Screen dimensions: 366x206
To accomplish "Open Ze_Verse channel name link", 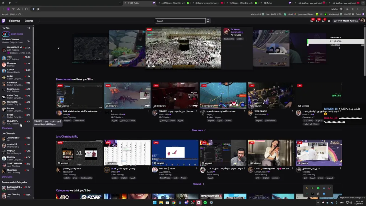I will [235, 29].
